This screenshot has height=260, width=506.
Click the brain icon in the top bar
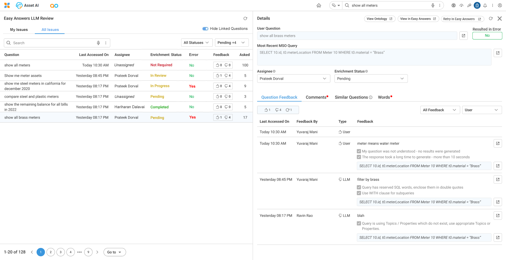pos(453,5)
